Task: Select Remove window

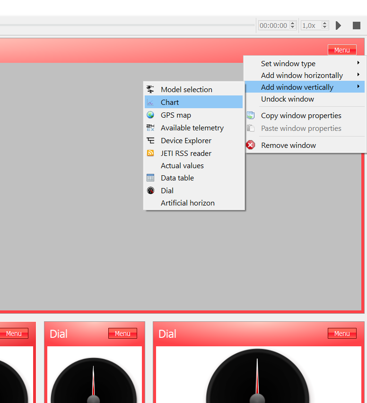Action: click(305, 145)
